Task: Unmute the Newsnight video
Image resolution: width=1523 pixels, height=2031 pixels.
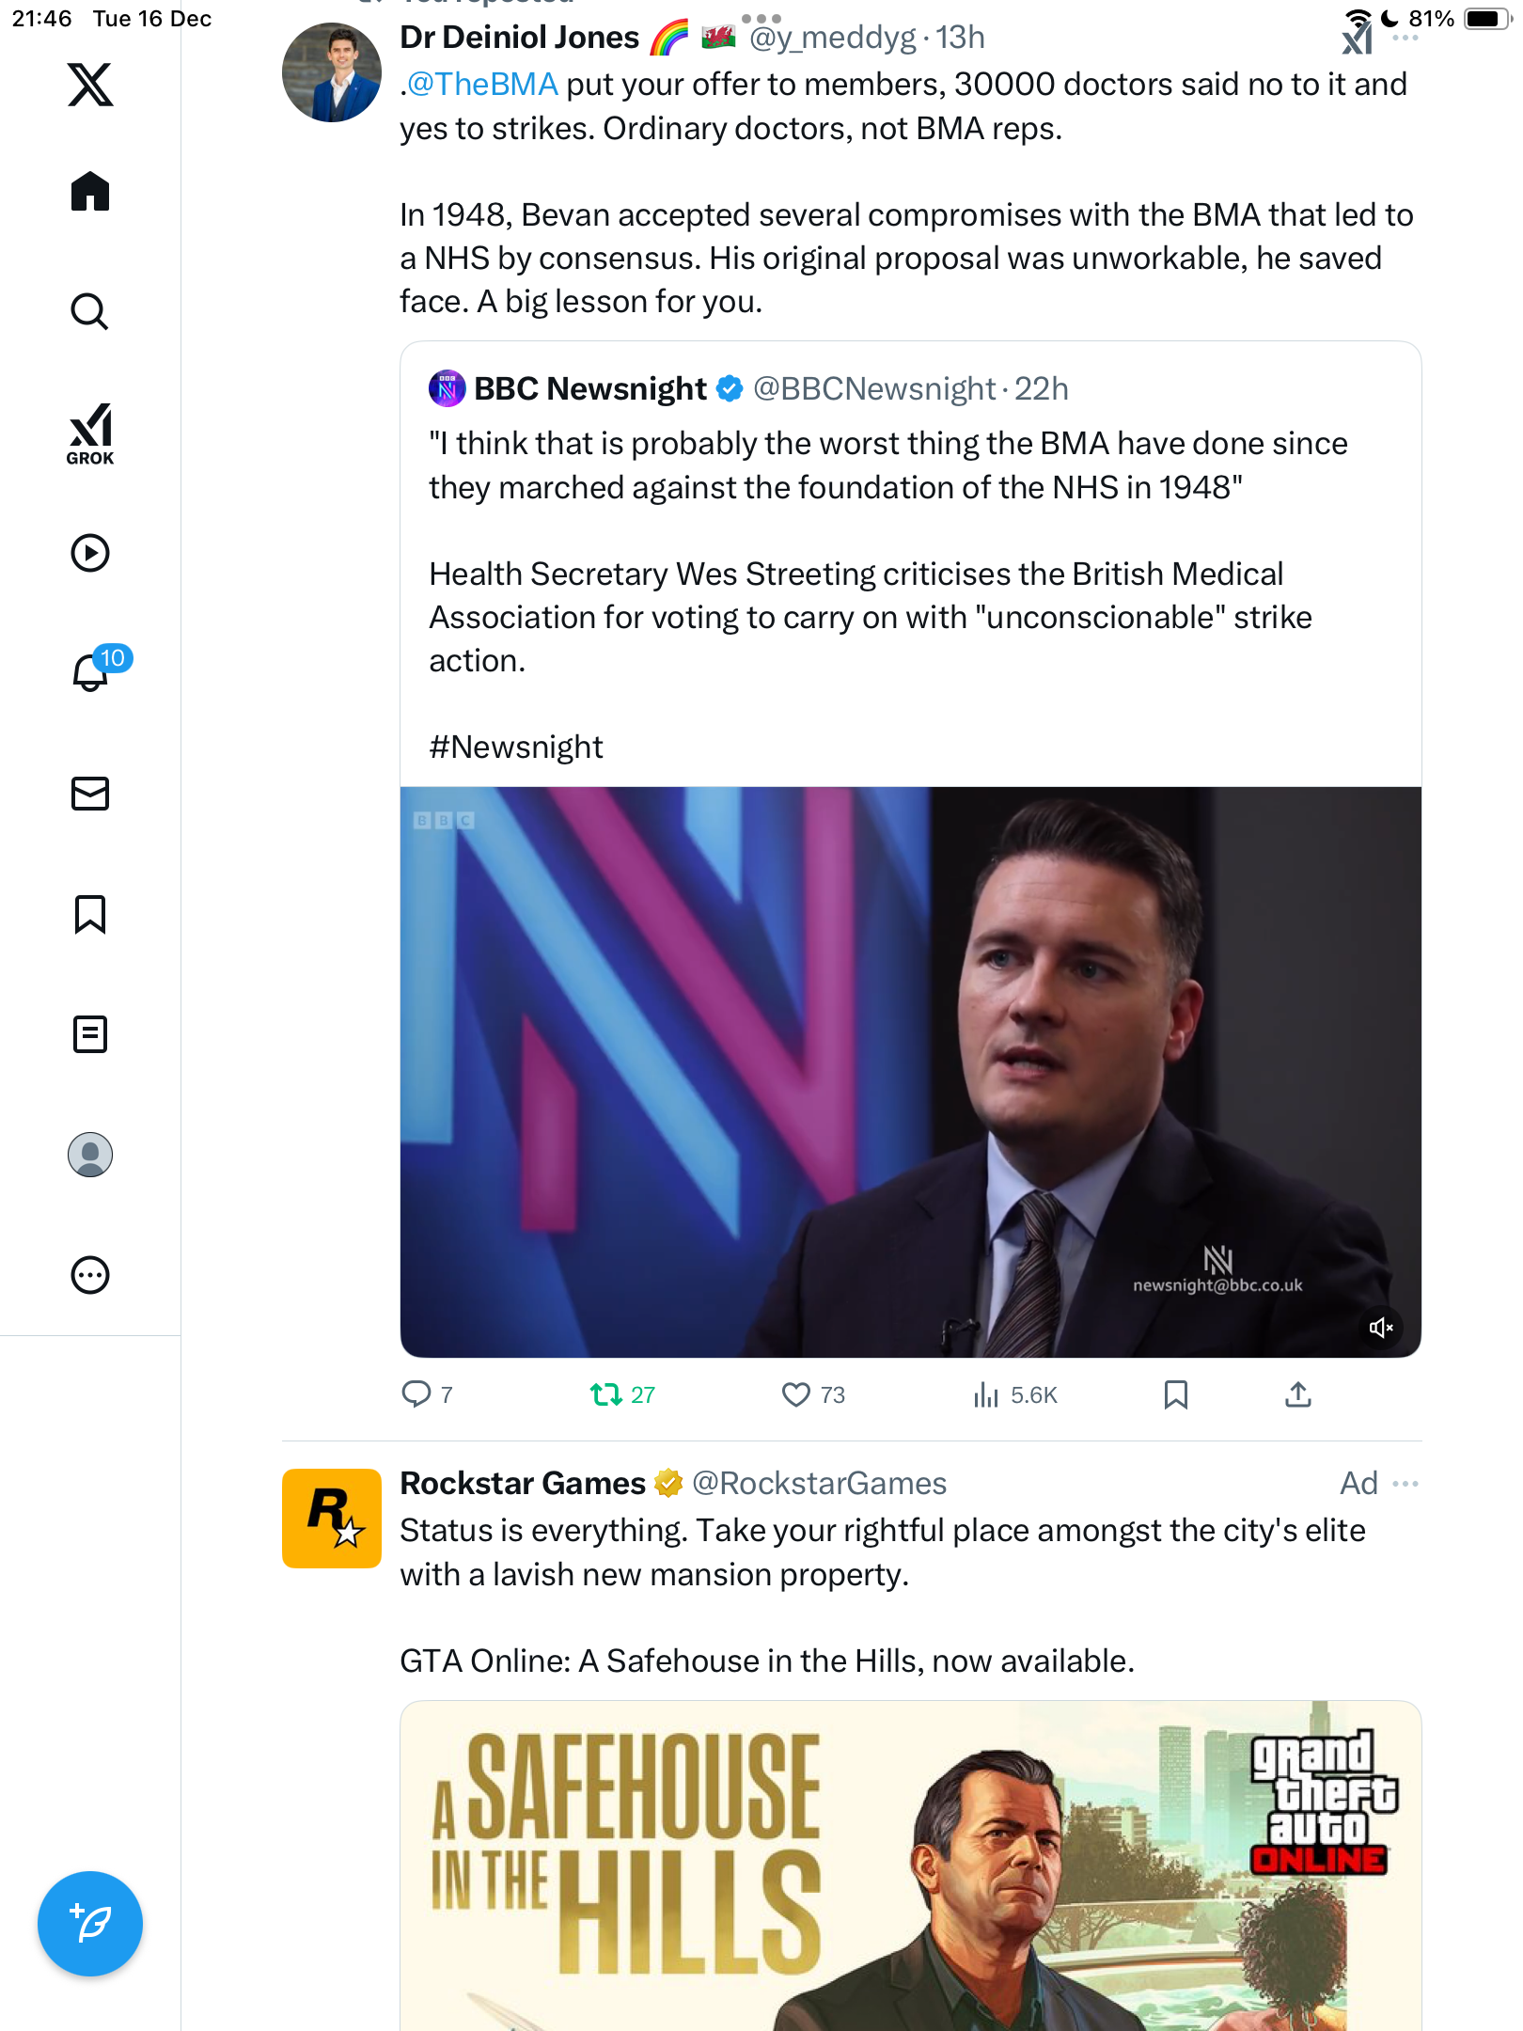Action: 1381,1328
